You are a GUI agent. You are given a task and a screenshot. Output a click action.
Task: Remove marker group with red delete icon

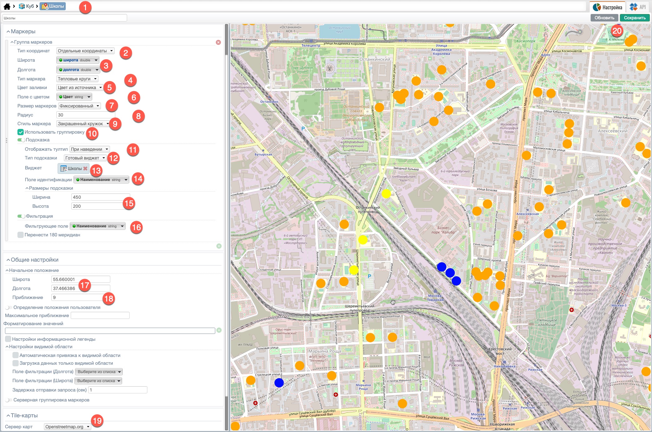218,42
